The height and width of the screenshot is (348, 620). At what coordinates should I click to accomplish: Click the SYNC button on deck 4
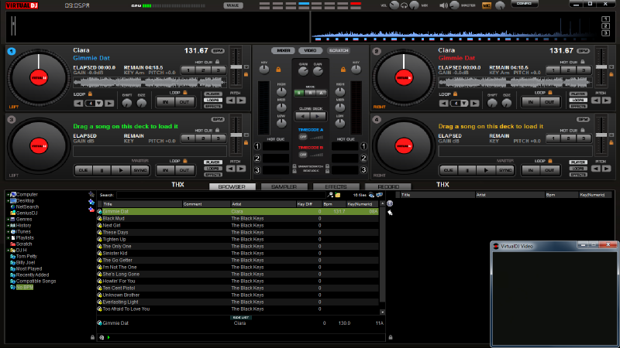click(505, 170)
